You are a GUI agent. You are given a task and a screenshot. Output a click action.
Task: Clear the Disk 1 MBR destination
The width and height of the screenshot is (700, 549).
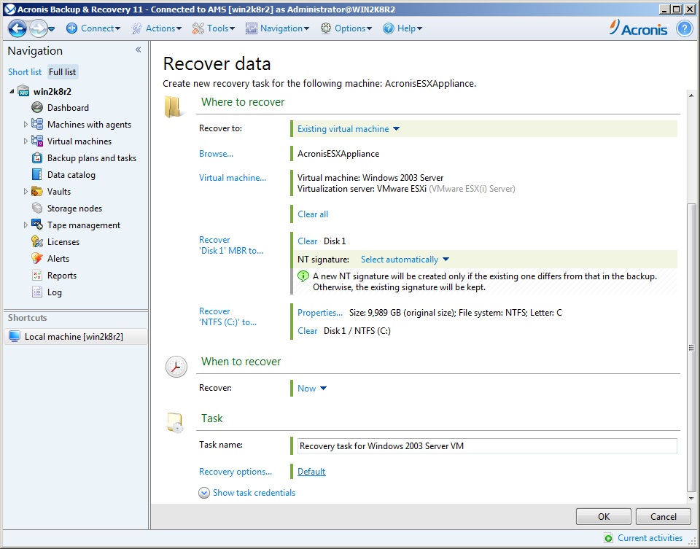pos(307,241)
